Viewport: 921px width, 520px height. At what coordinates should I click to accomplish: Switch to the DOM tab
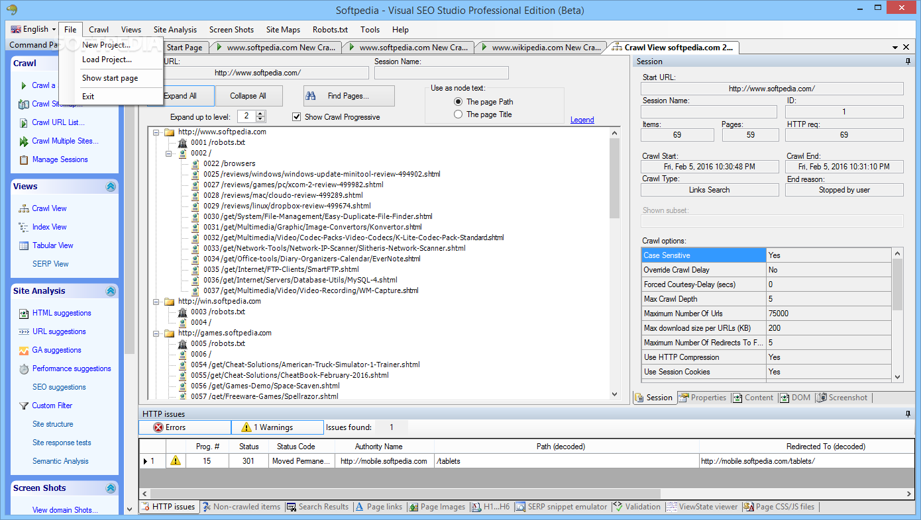tap(794, 398)
